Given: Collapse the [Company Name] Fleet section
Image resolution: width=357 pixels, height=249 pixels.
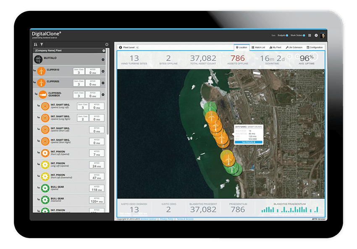Looking at the screenshot, I should point(104,50).
